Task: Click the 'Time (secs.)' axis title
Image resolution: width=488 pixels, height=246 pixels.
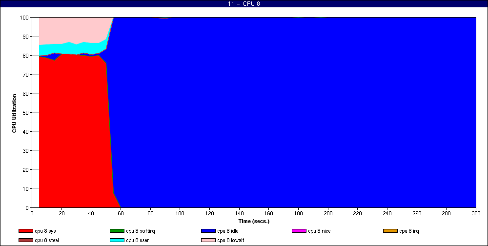Action: (x=254, y=222)
